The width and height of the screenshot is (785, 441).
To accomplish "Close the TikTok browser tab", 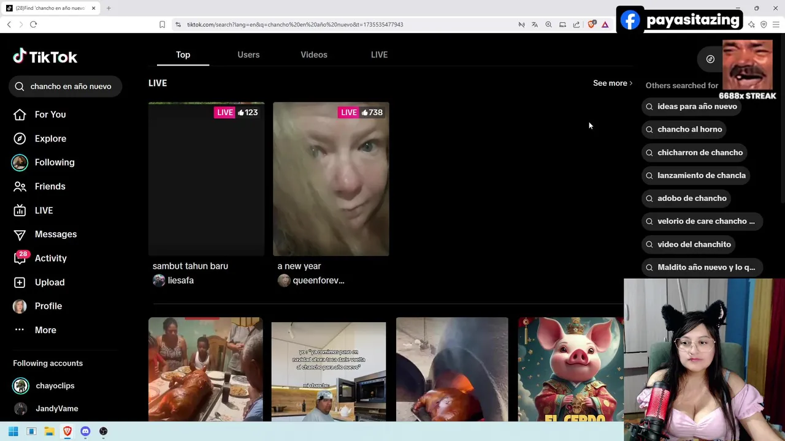I will pos(94,8).
